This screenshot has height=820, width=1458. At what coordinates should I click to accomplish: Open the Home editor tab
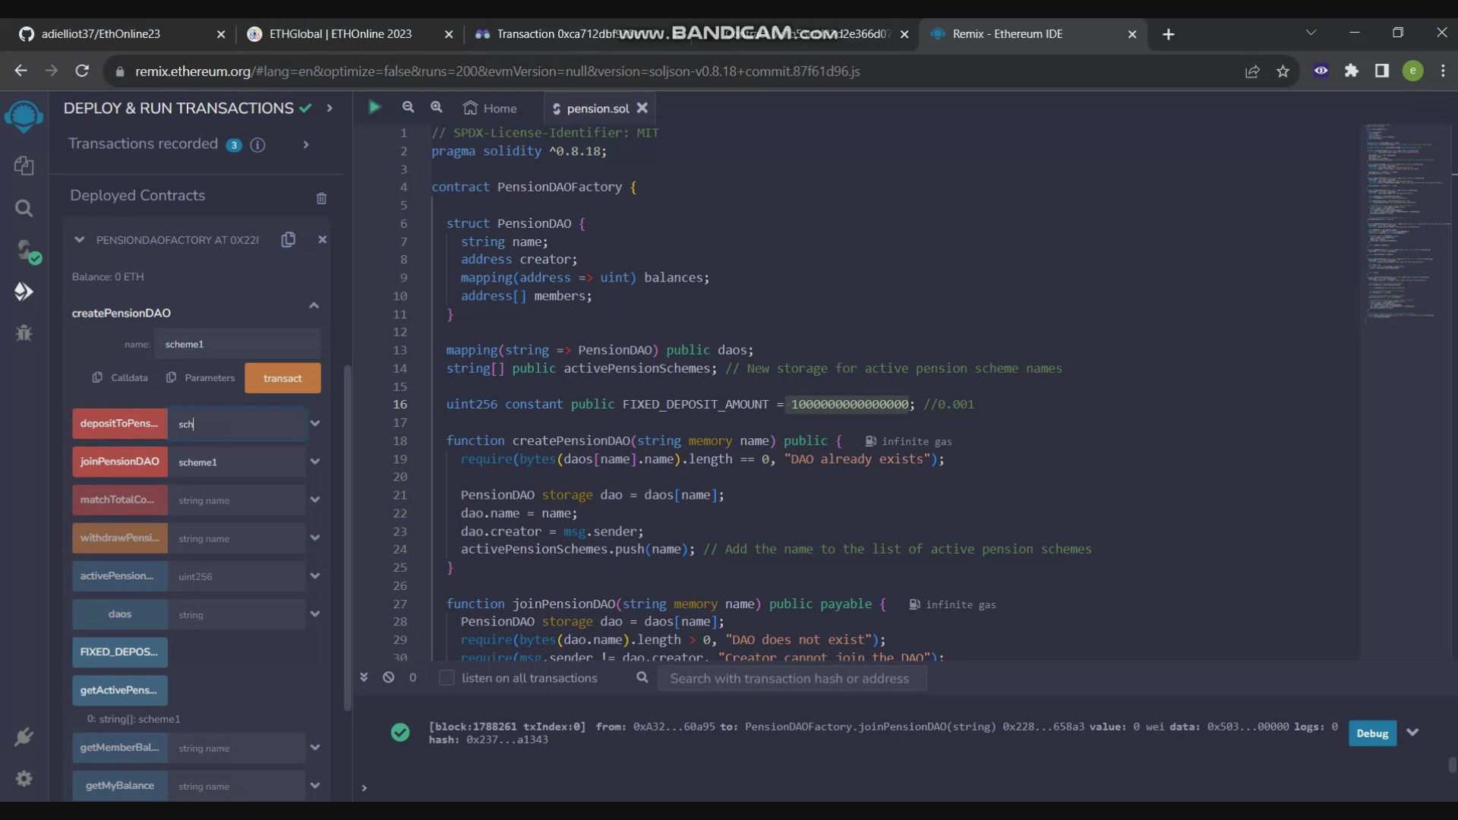point(491,109)
